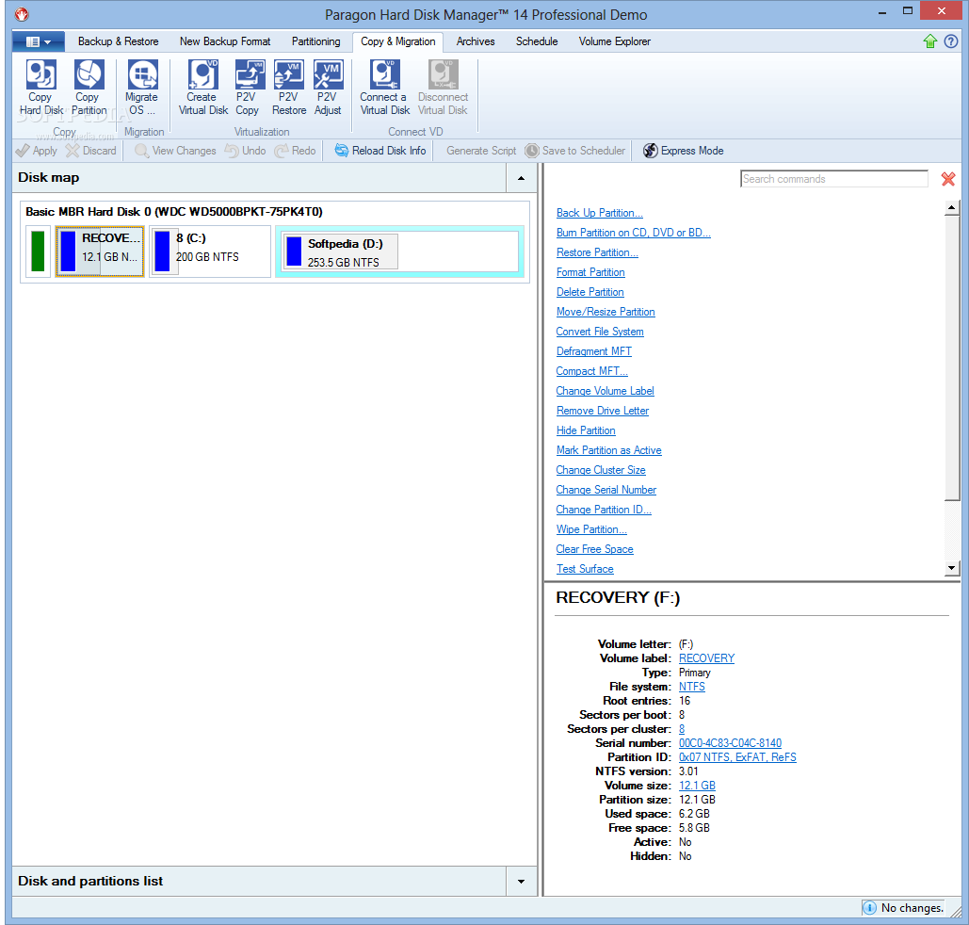Open the New Backup Format tab
Screen dimensions: 969x925
click(225, 41)
